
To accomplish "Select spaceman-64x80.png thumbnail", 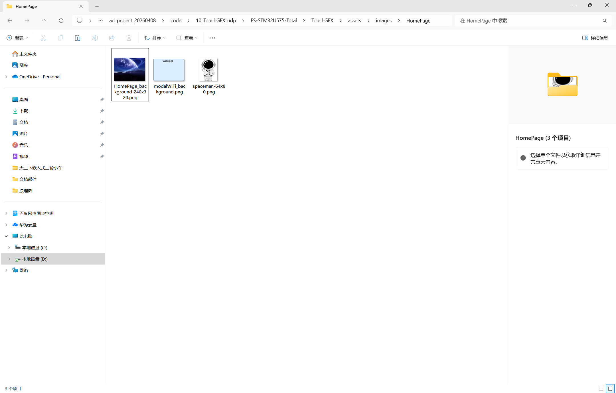I will click(x=209, y=70).
